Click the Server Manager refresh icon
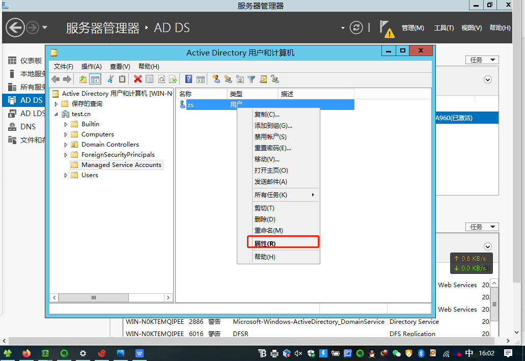Screen dimensions: 525x361 point(356,27)
